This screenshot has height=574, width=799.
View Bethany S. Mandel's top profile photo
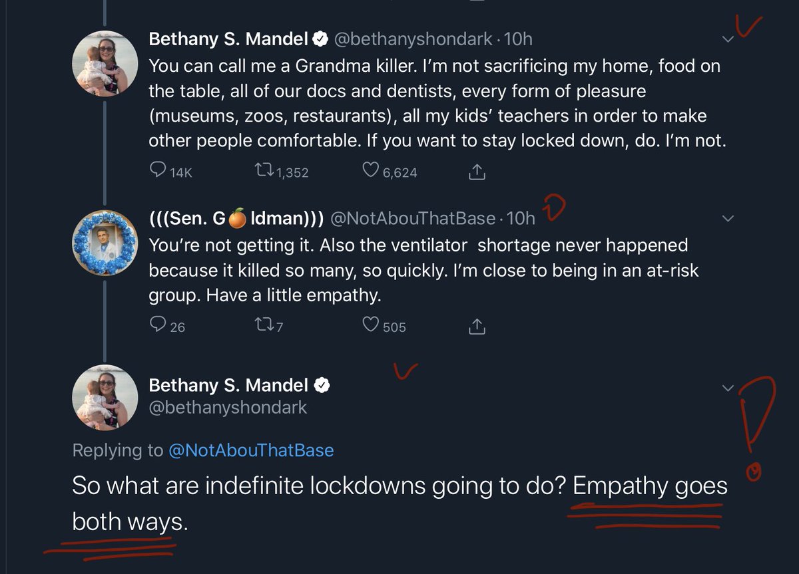tap(105, 63)
